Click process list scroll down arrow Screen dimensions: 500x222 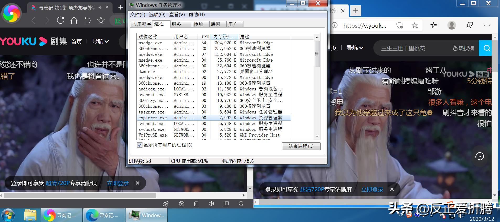317,137
